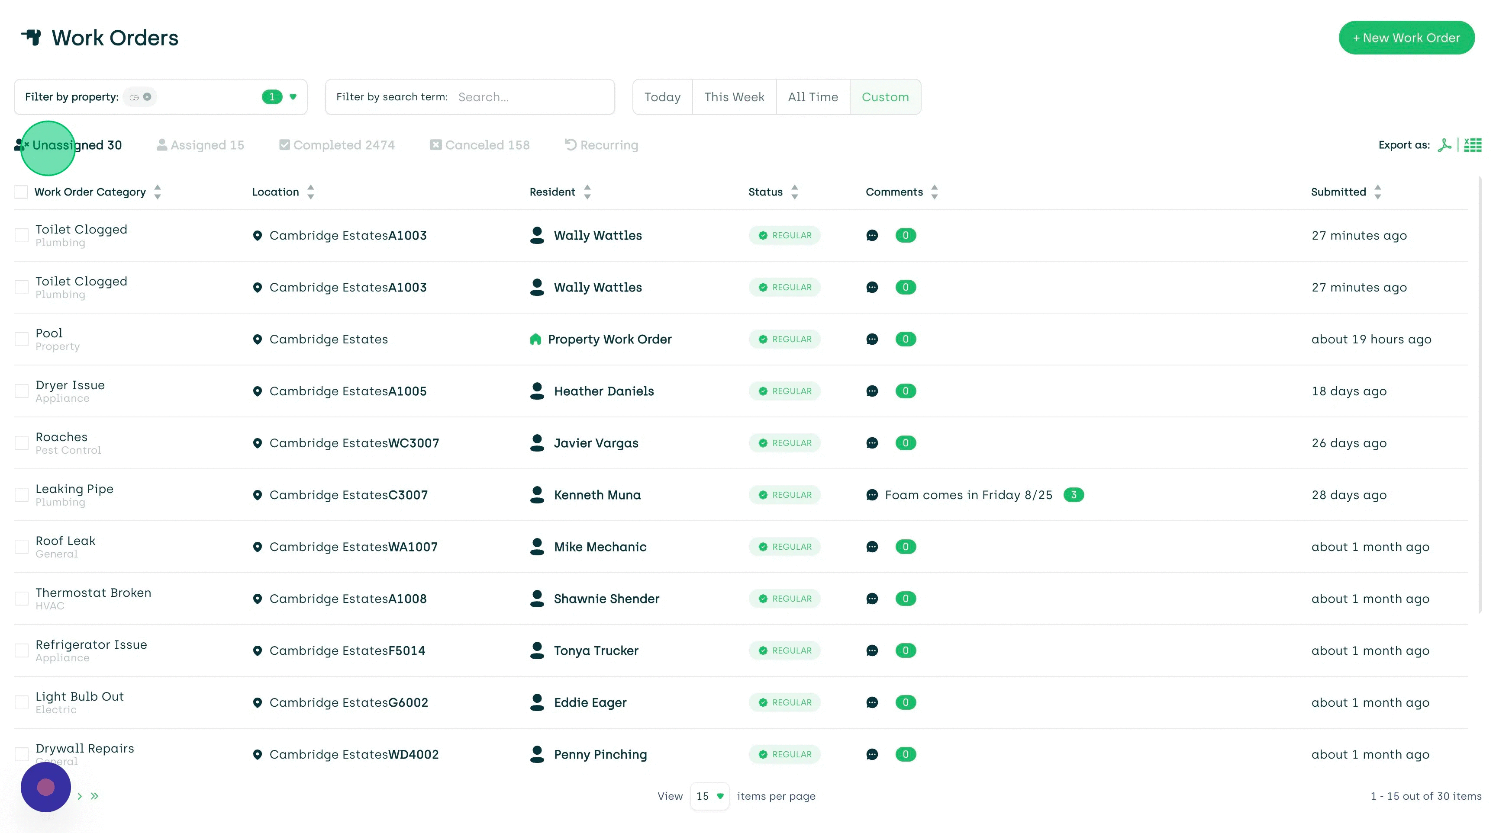The image size is (1496, 833).
Task: Open comments icon on Roaches row
Action: tap(872, 443)
